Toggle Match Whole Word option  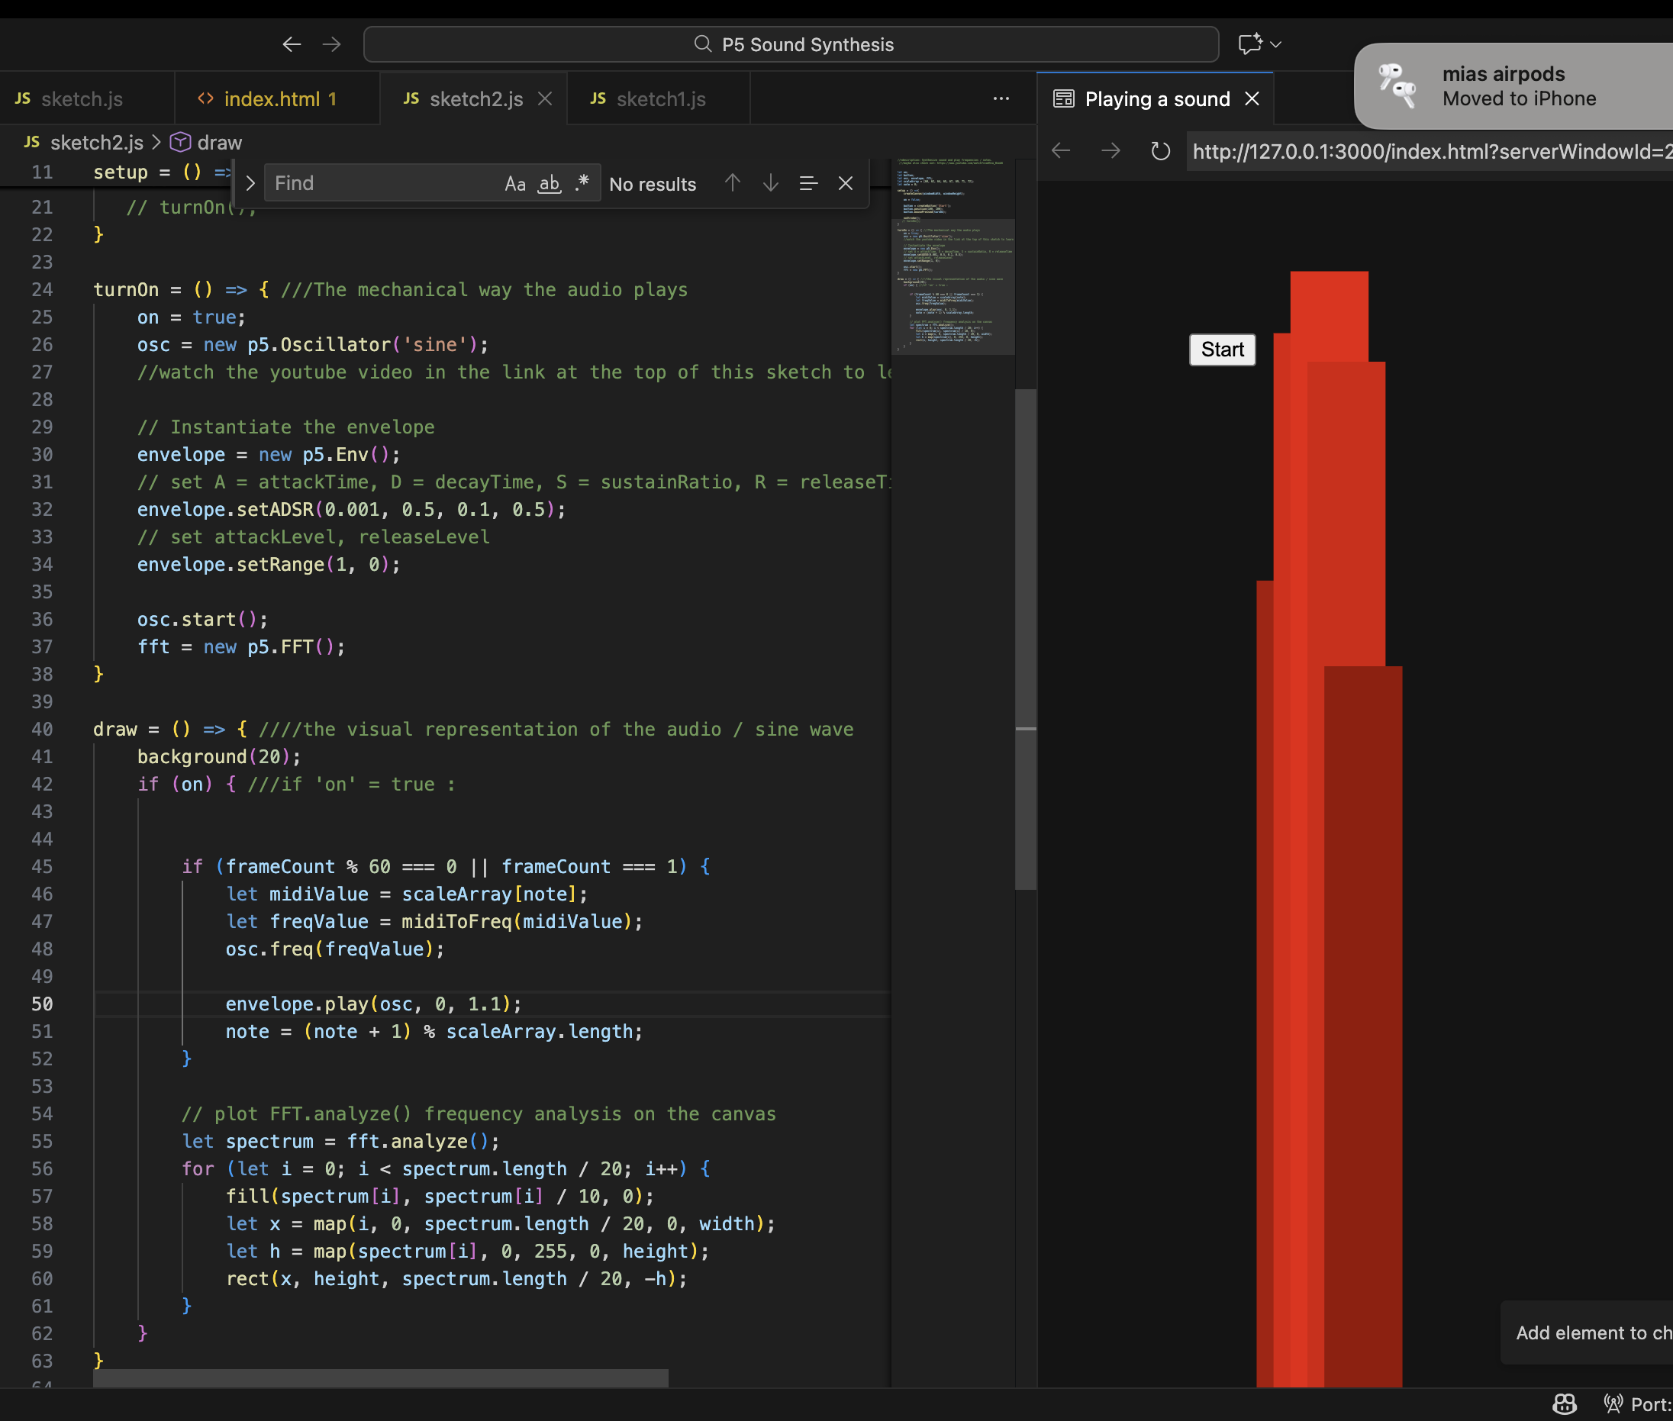pos(550,184)
